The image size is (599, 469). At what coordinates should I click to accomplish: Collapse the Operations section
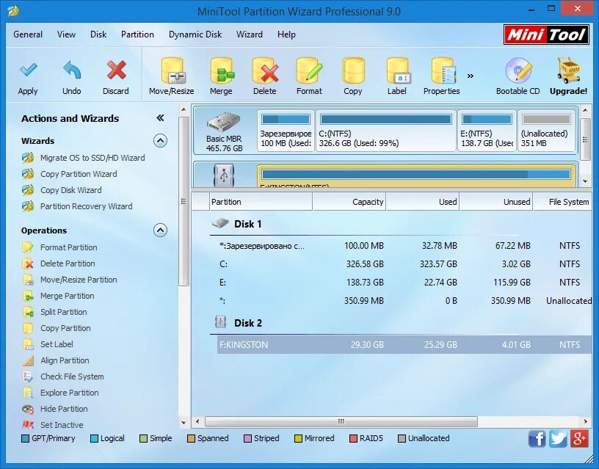[x=160, y=230]
